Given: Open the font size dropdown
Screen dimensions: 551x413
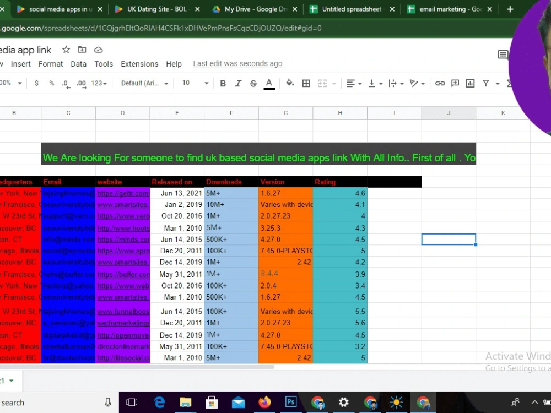Looking at the screenshot, I should 195,83.
